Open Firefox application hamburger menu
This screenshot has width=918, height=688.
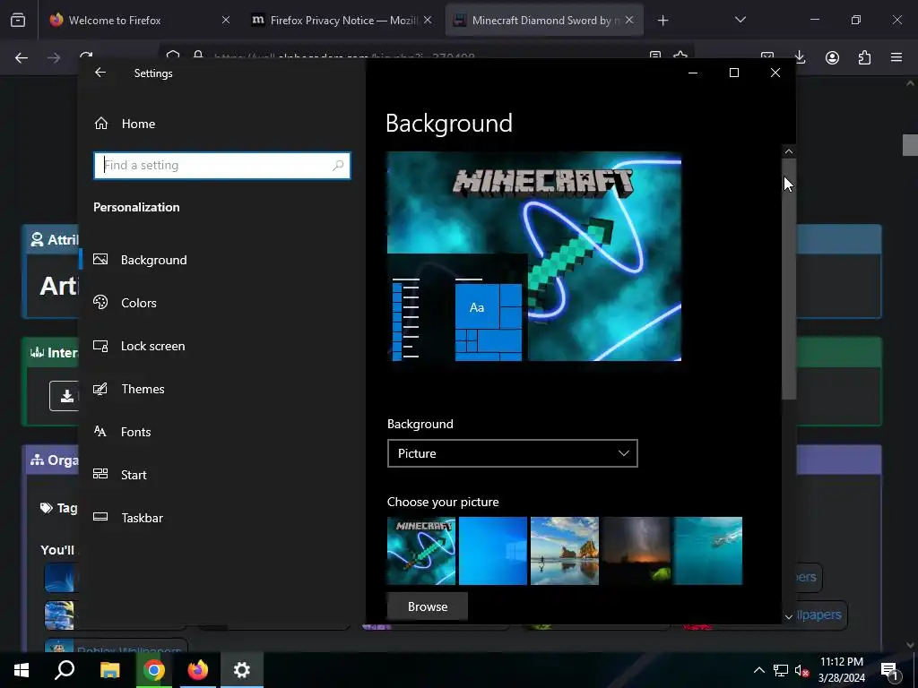(x=896, y=57)
